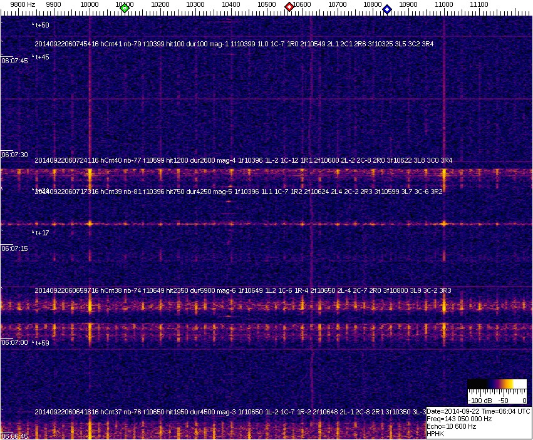Image resolution: width=533 pixels, height=440 pixels.
Task: Click the hCnt41 echo annotation line
Action: (234, 44)
